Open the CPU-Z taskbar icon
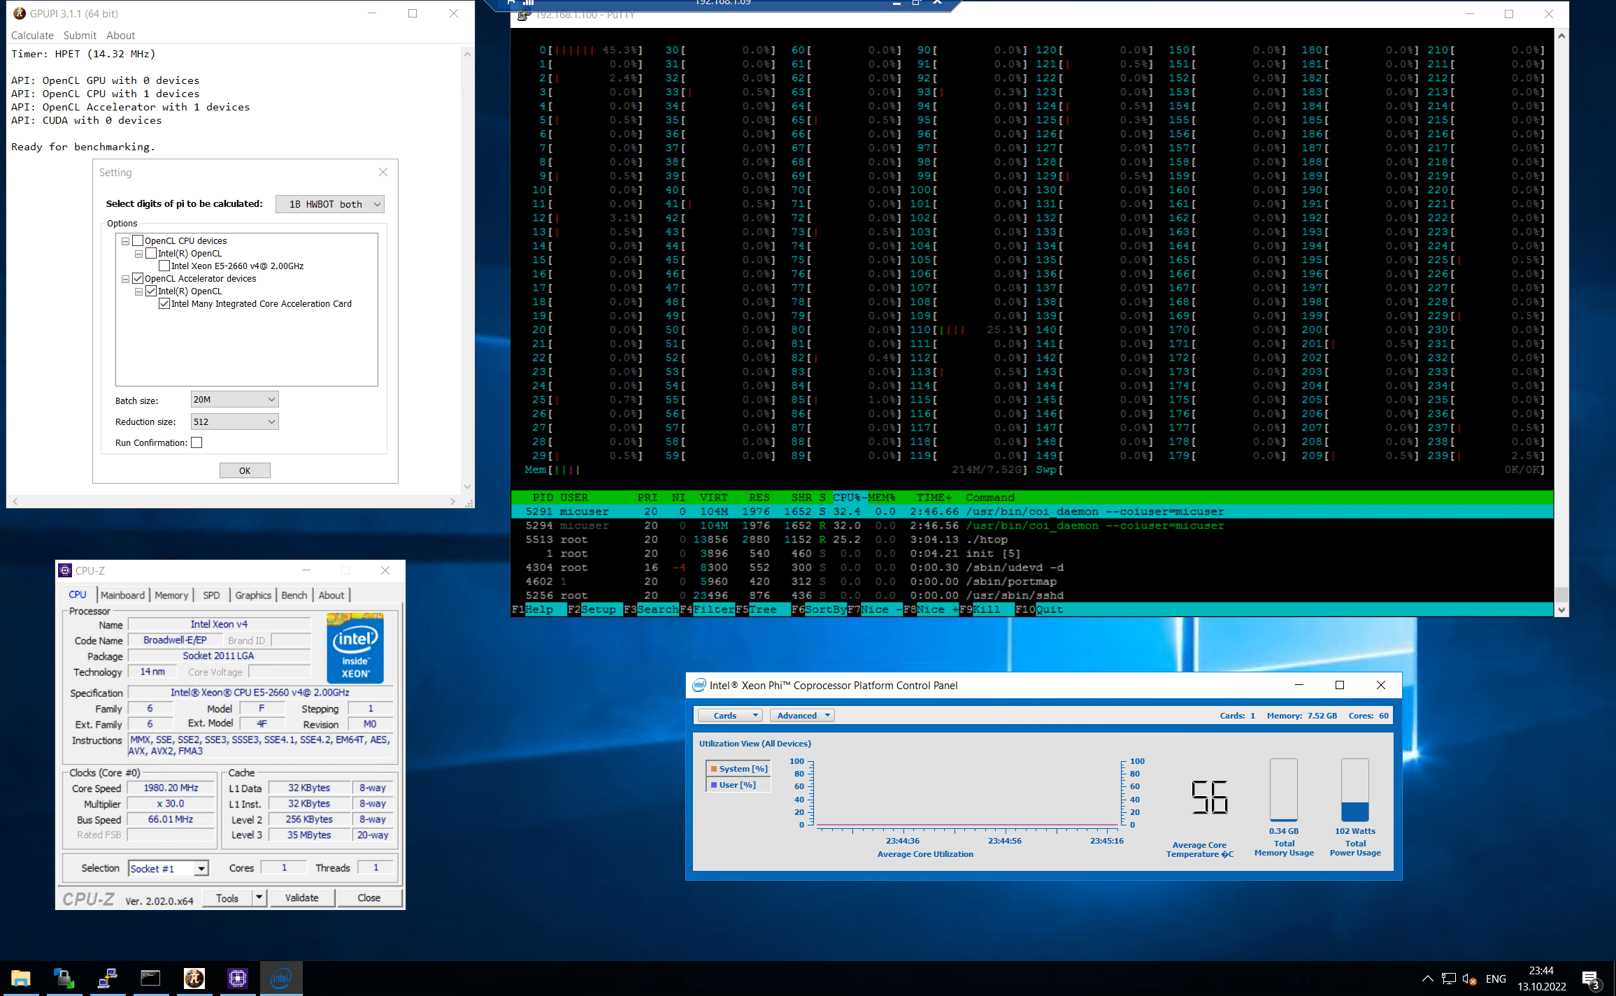Screen dimensions: 1616x996 coord(238,978)
